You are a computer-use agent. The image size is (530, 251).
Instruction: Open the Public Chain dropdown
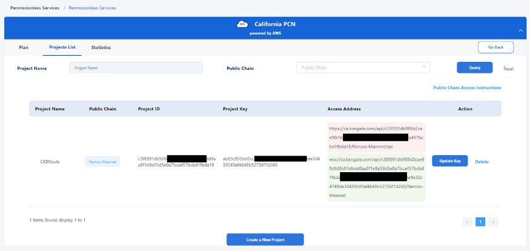click(x=363, y=68)
